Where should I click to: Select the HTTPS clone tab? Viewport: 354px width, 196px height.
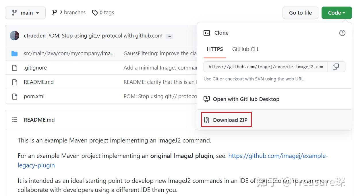coord(215,49)
